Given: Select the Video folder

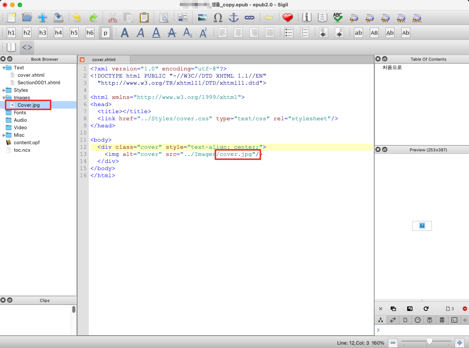Looking at the screenshot, I should point(20,128).
